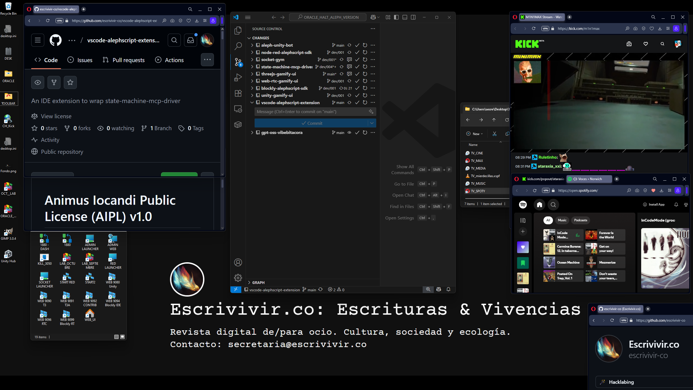693x390 pixels.
Task: Open VS Code Search sidebar icon
Action: (x=238, y=46)
